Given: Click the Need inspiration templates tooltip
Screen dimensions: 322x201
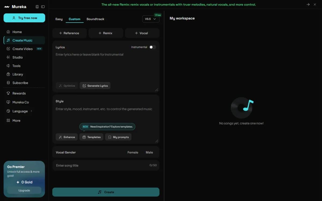Looking at the screenshot, I should [x=107, y=126].
